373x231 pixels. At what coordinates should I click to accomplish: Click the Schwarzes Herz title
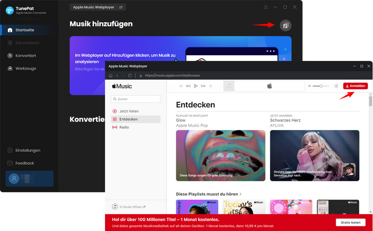tap(285, 120)
